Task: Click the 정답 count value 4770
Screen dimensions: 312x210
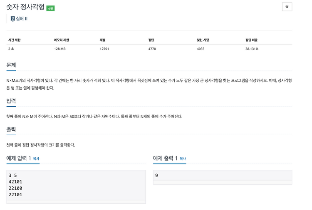Action: [x=152, y=49]
